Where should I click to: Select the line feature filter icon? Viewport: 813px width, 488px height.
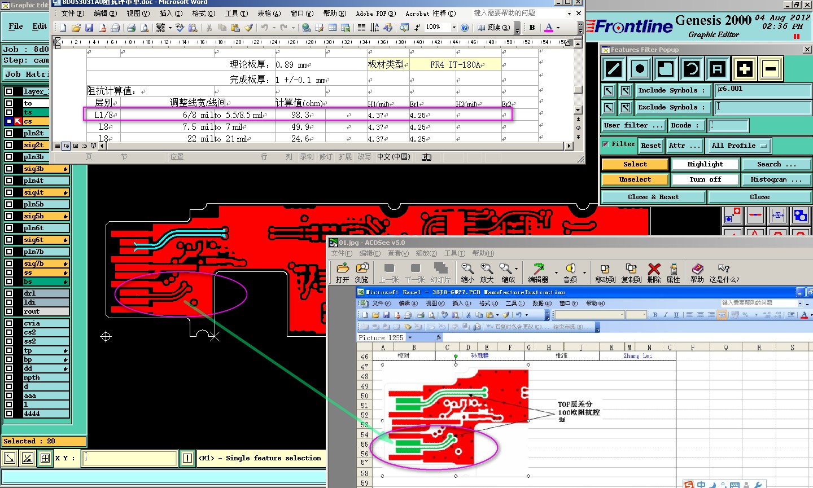[613, 69]
